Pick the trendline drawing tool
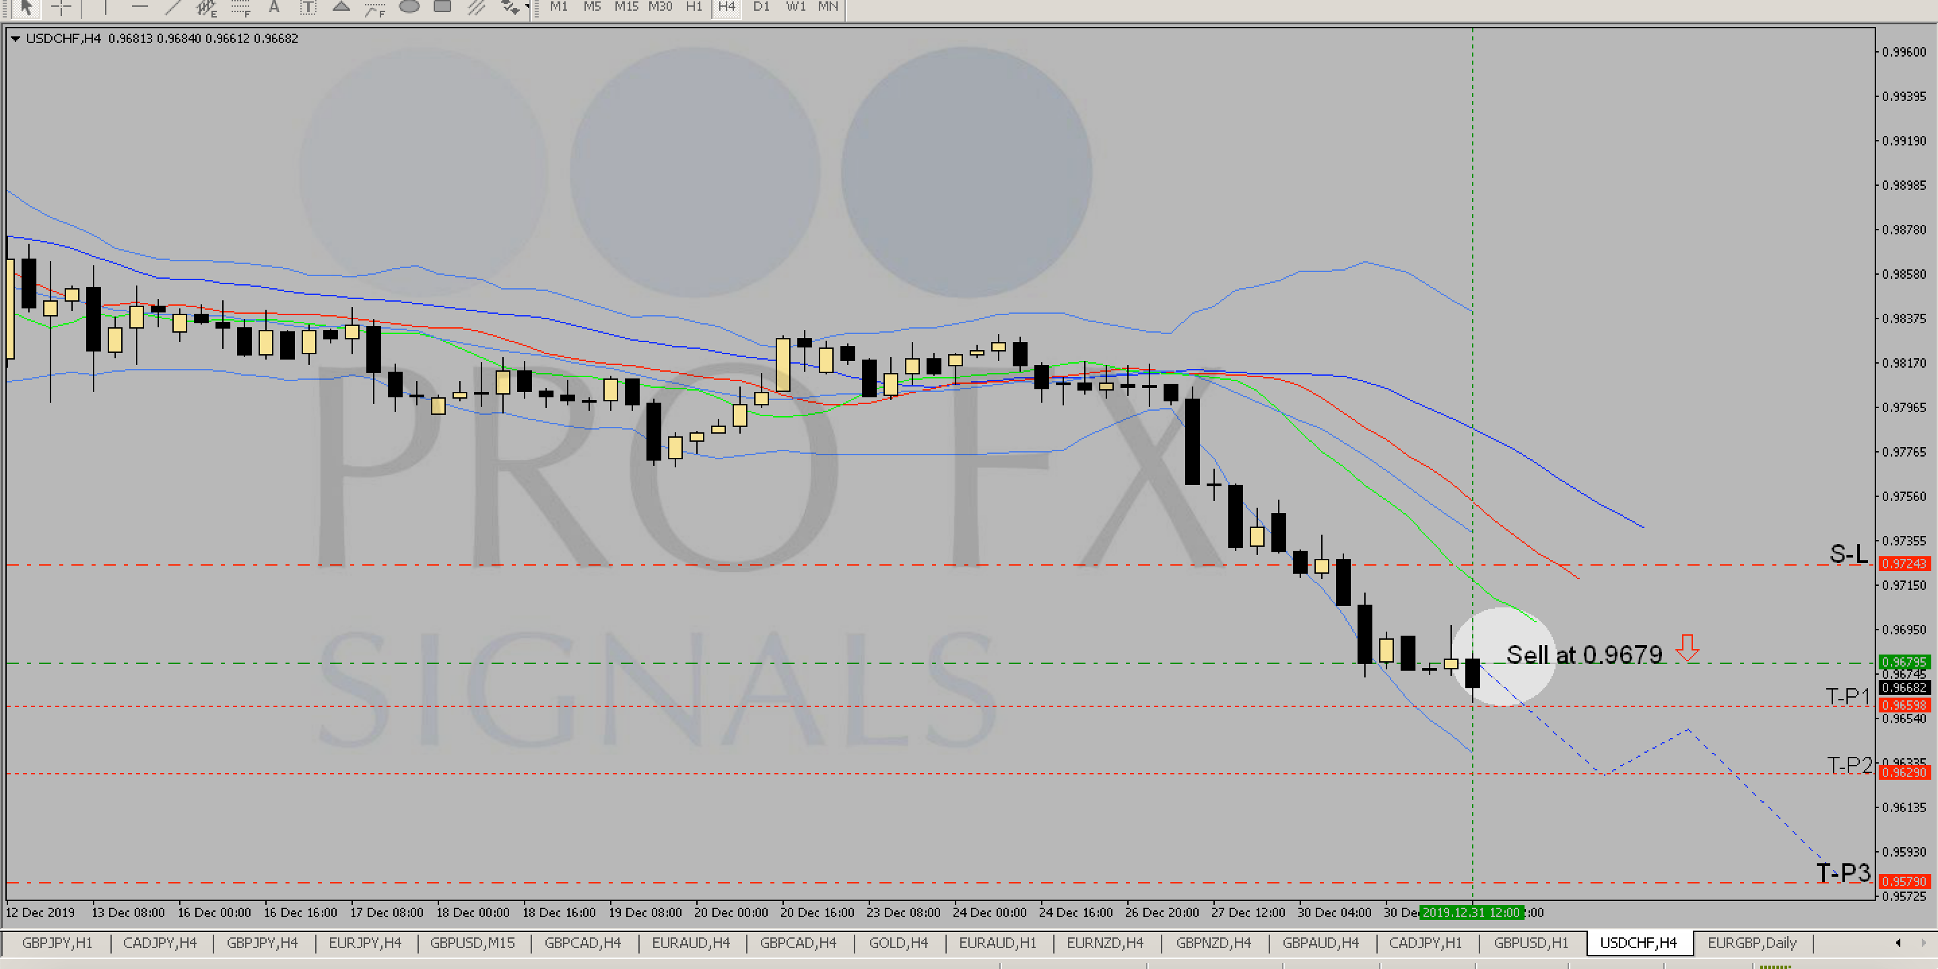Image resolution: width=1938 pixels, height=969 pixels. coord(173,7)
